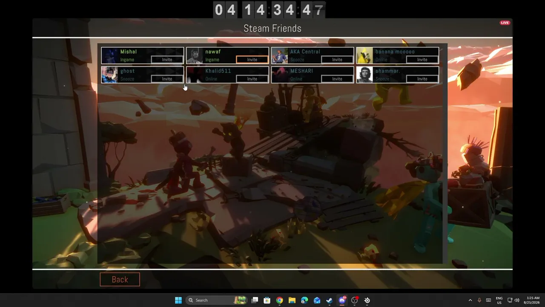Click the name "shammar."
Screen dimensions: 545x307
point(387,71)
